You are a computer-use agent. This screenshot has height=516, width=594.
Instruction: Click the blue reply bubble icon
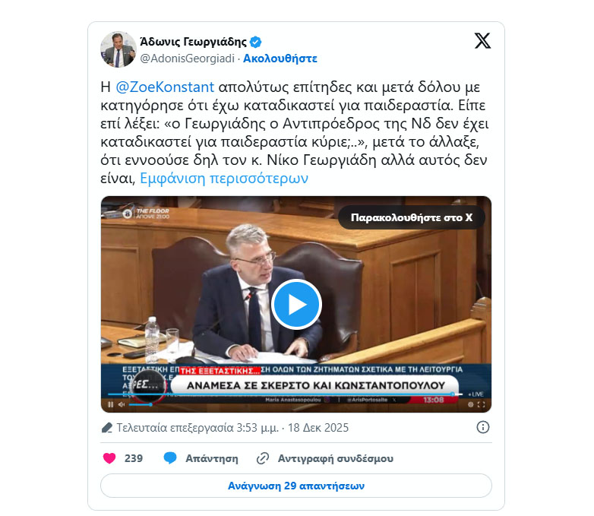click(170, 458)
